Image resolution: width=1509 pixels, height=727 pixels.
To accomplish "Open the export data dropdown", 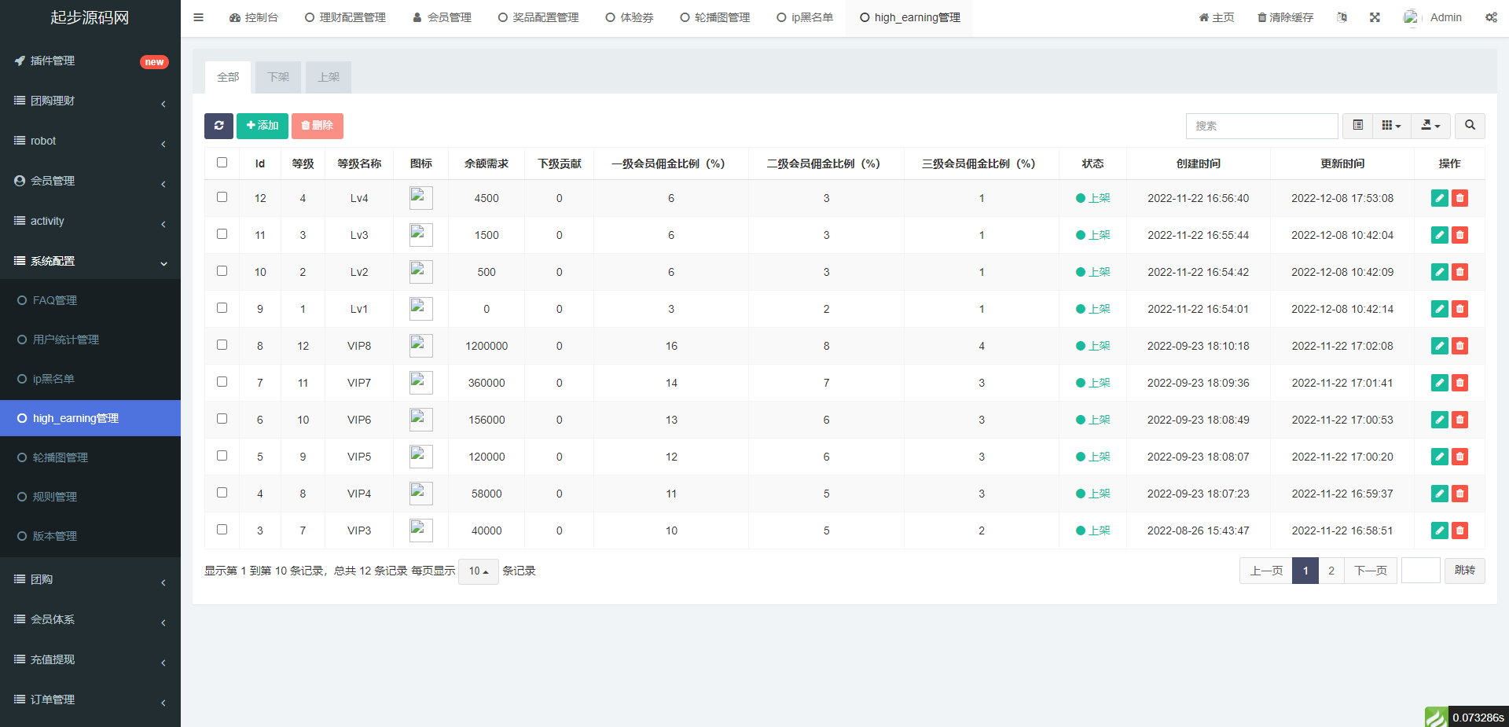I will [x=1430, y=126].
